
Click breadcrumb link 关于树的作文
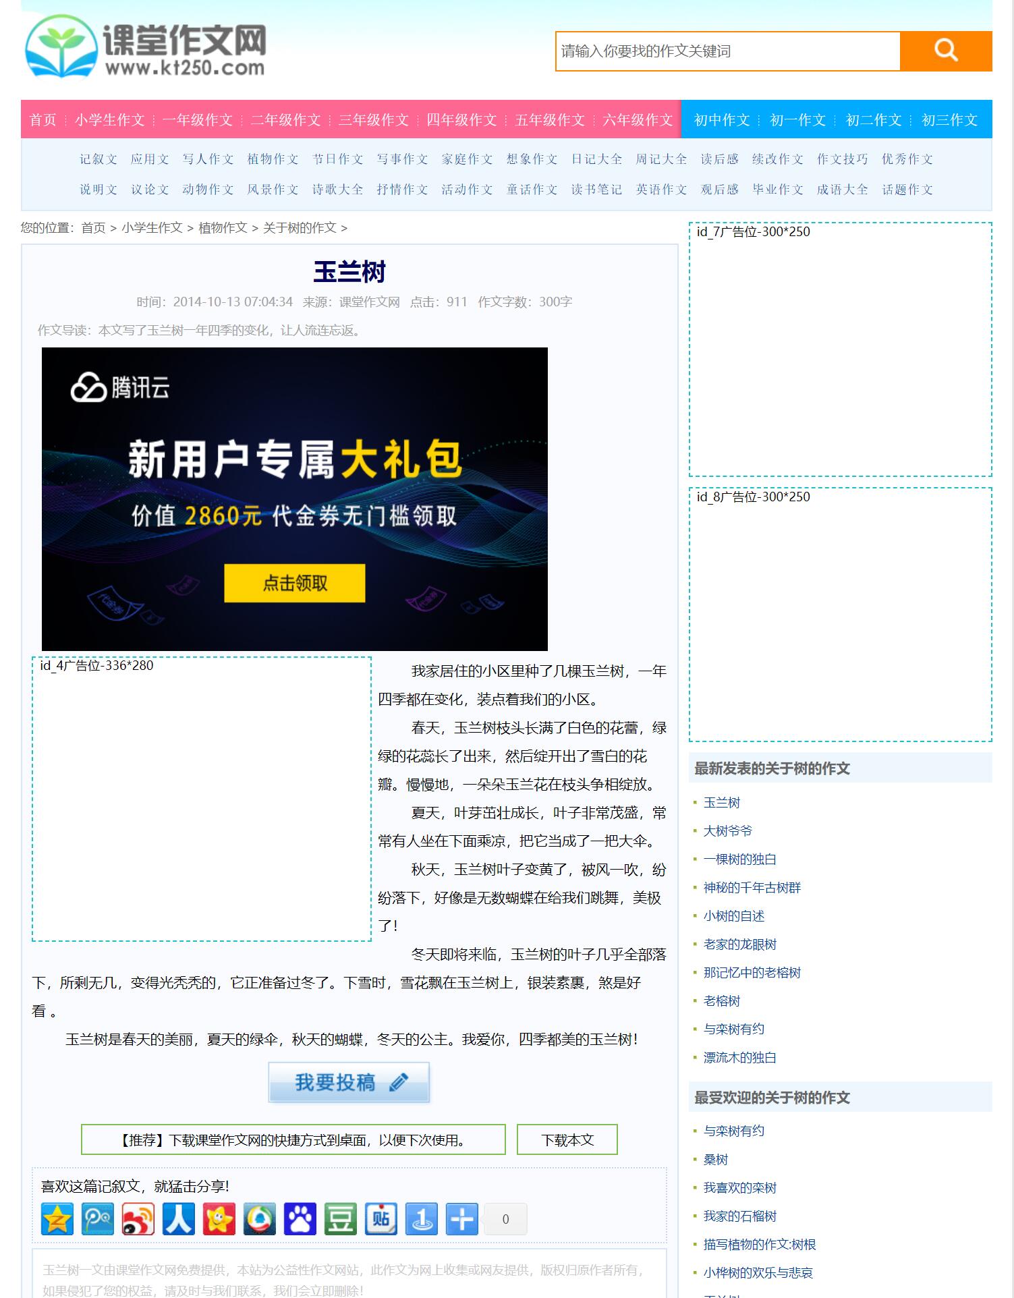point(300,228)
